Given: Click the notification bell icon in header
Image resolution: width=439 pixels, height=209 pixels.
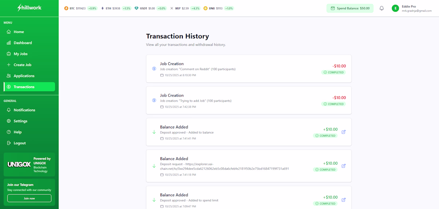Looking at the screenshot, I should 382,8.
